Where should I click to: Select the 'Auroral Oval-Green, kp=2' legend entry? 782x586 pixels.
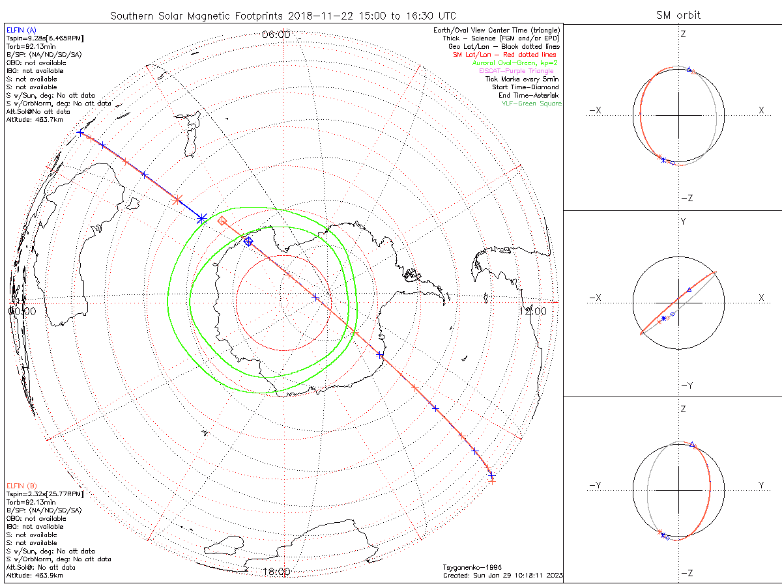[515, 63]
